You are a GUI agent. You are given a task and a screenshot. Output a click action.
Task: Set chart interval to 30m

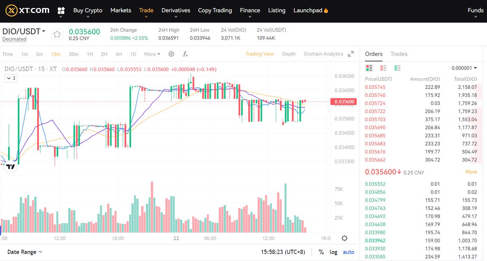tap(73, 54)
